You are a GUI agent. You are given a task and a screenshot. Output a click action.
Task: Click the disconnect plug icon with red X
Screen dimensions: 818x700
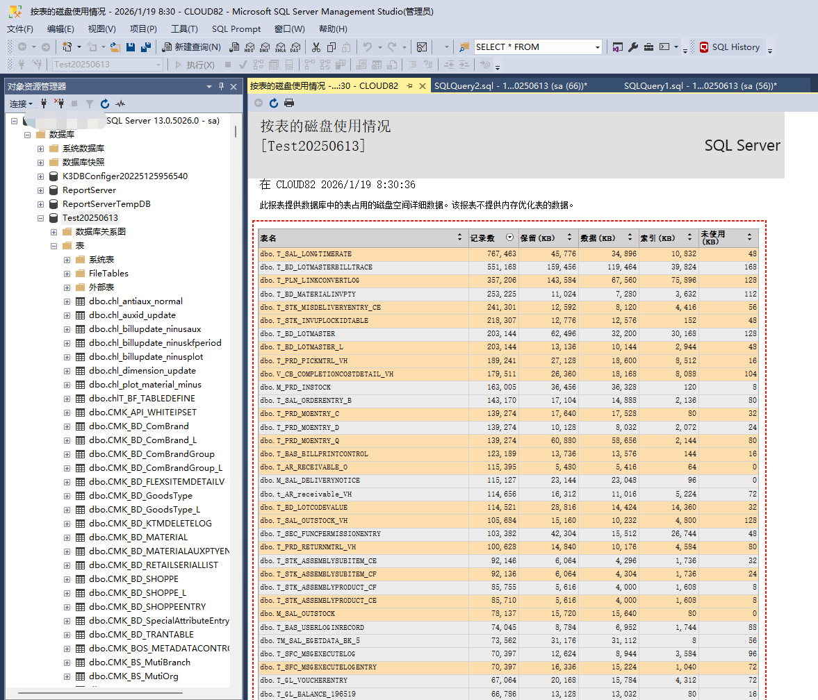tap(59, 103)
